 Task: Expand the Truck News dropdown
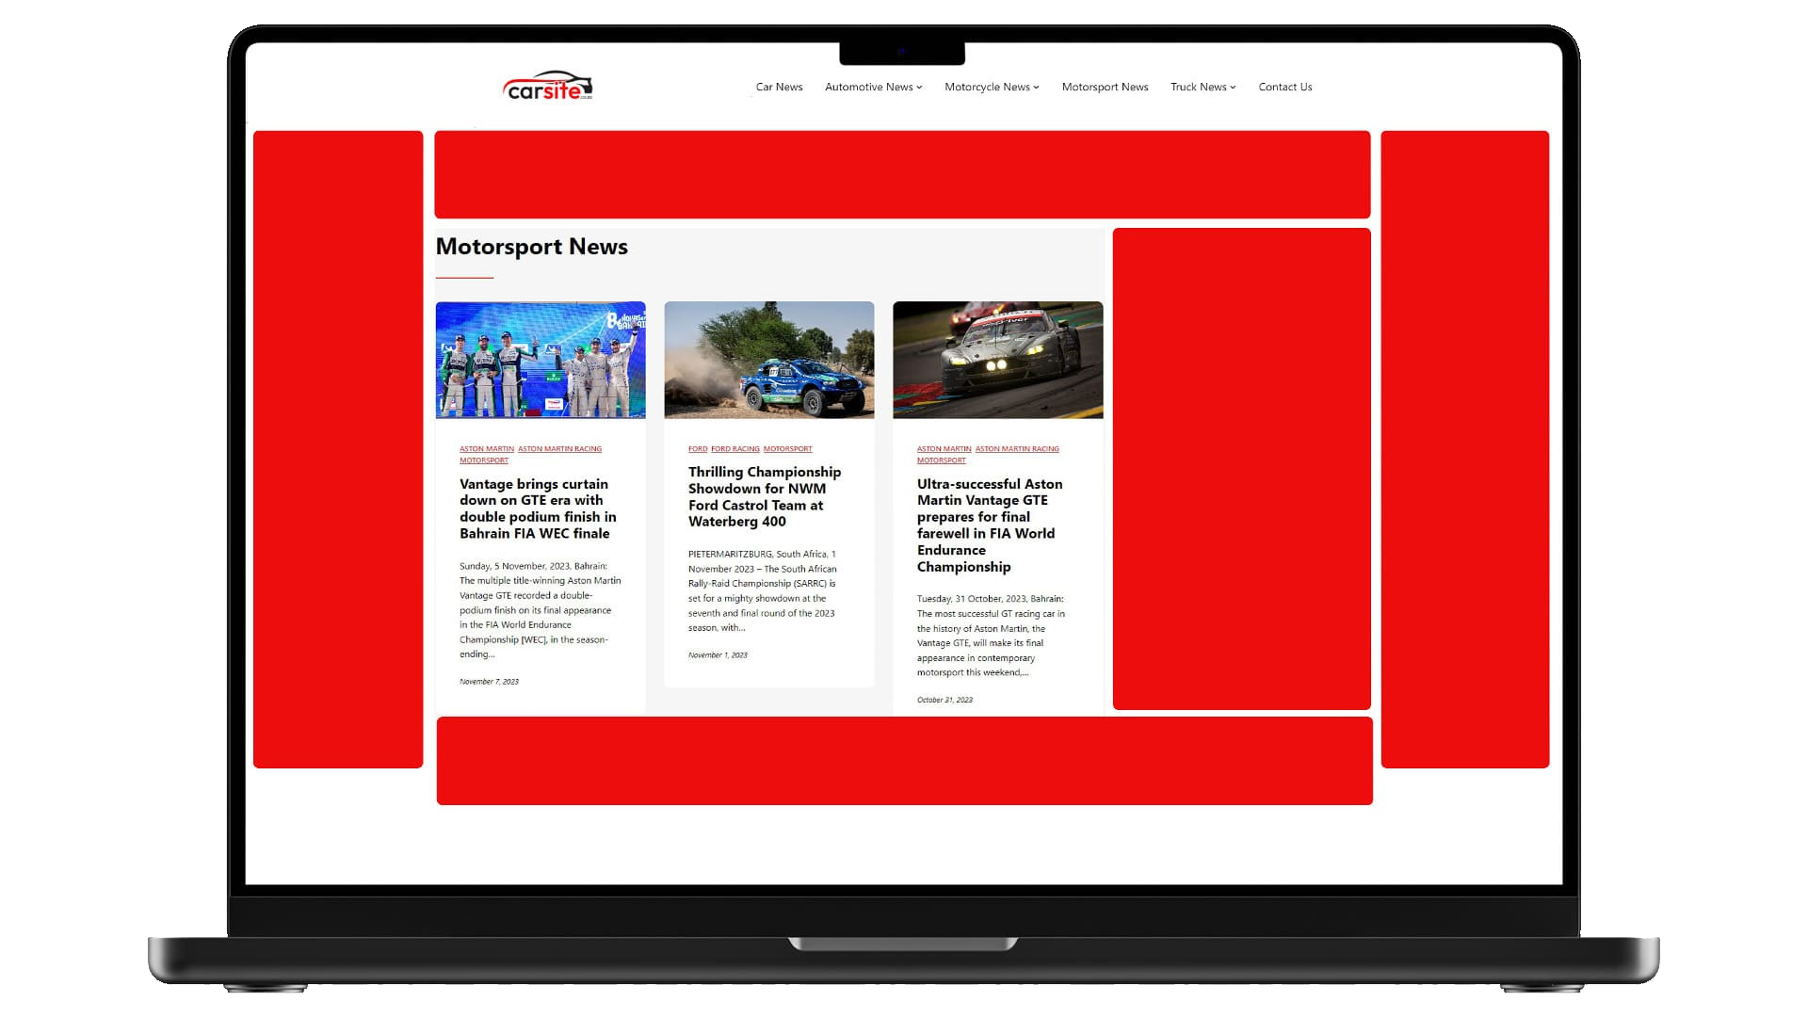click(x=1203, y=87)
